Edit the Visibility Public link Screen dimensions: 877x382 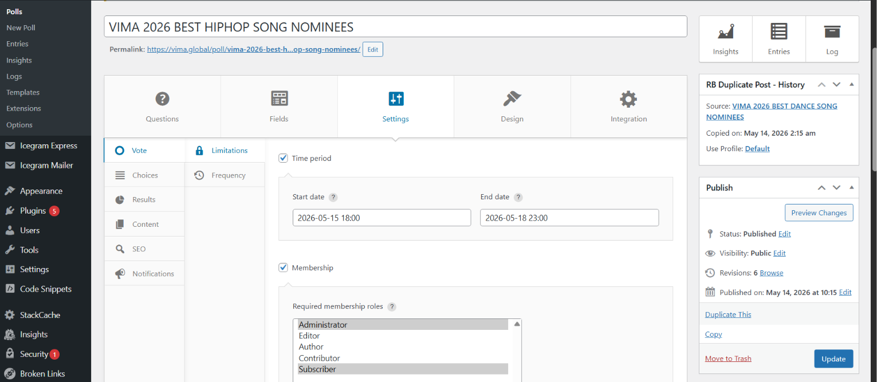780,253
